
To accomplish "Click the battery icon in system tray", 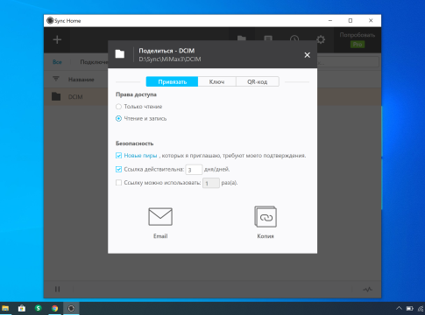I will (x=410, y=308).
